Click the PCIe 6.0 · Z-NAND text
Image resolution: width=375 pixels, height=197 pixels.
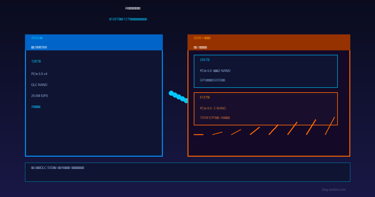212,109
